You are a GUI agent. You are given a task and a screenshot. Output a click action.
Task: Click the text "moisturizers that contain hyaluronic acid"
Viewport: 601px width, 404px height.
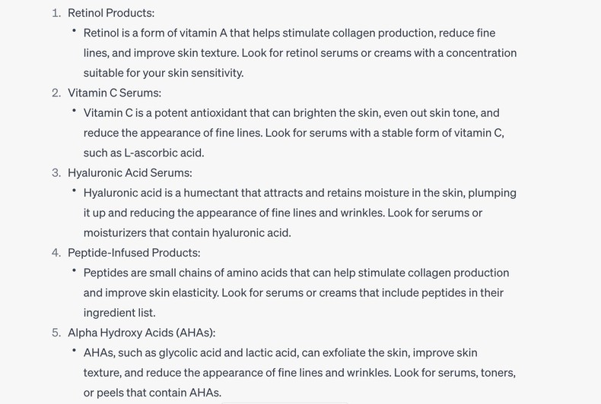pos(186,233)
